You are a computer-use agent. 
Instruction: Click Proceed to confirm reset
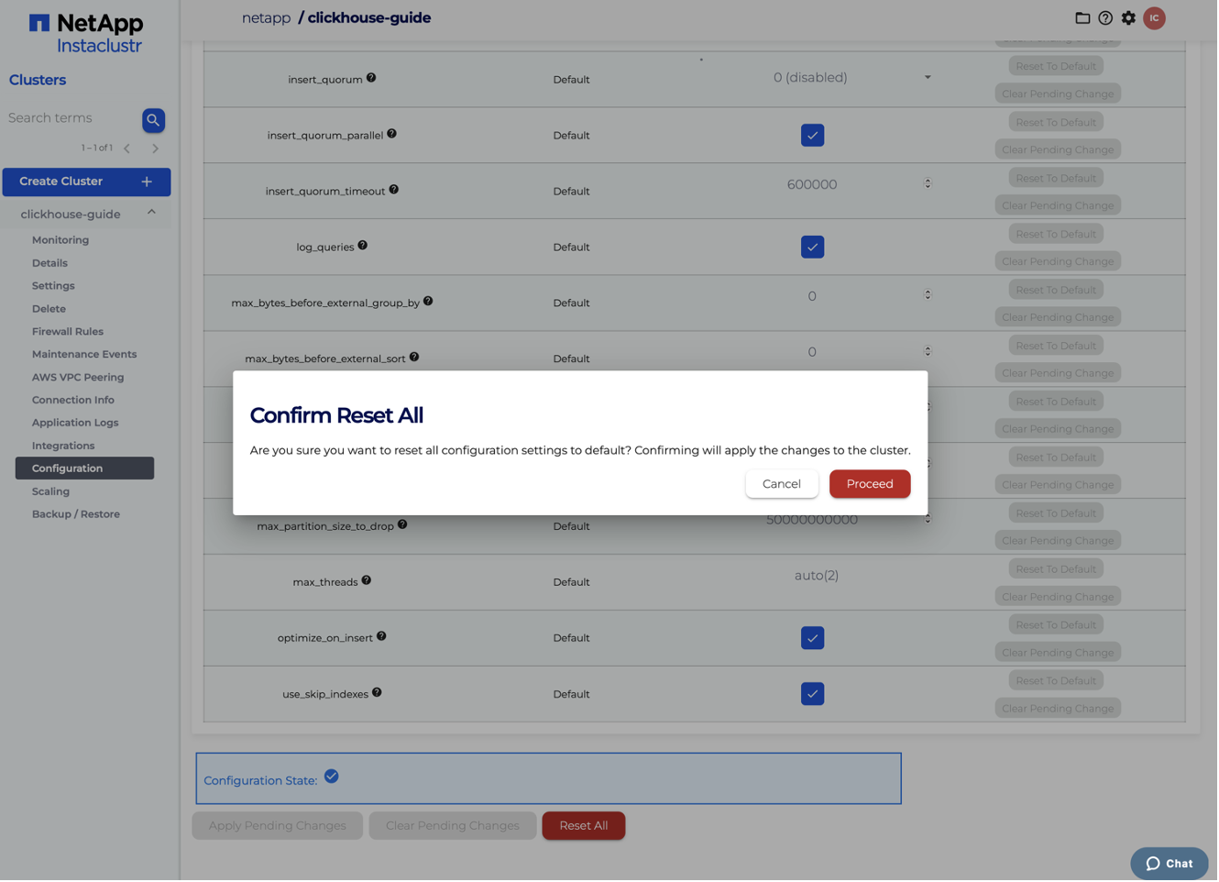tap(870, 484)
